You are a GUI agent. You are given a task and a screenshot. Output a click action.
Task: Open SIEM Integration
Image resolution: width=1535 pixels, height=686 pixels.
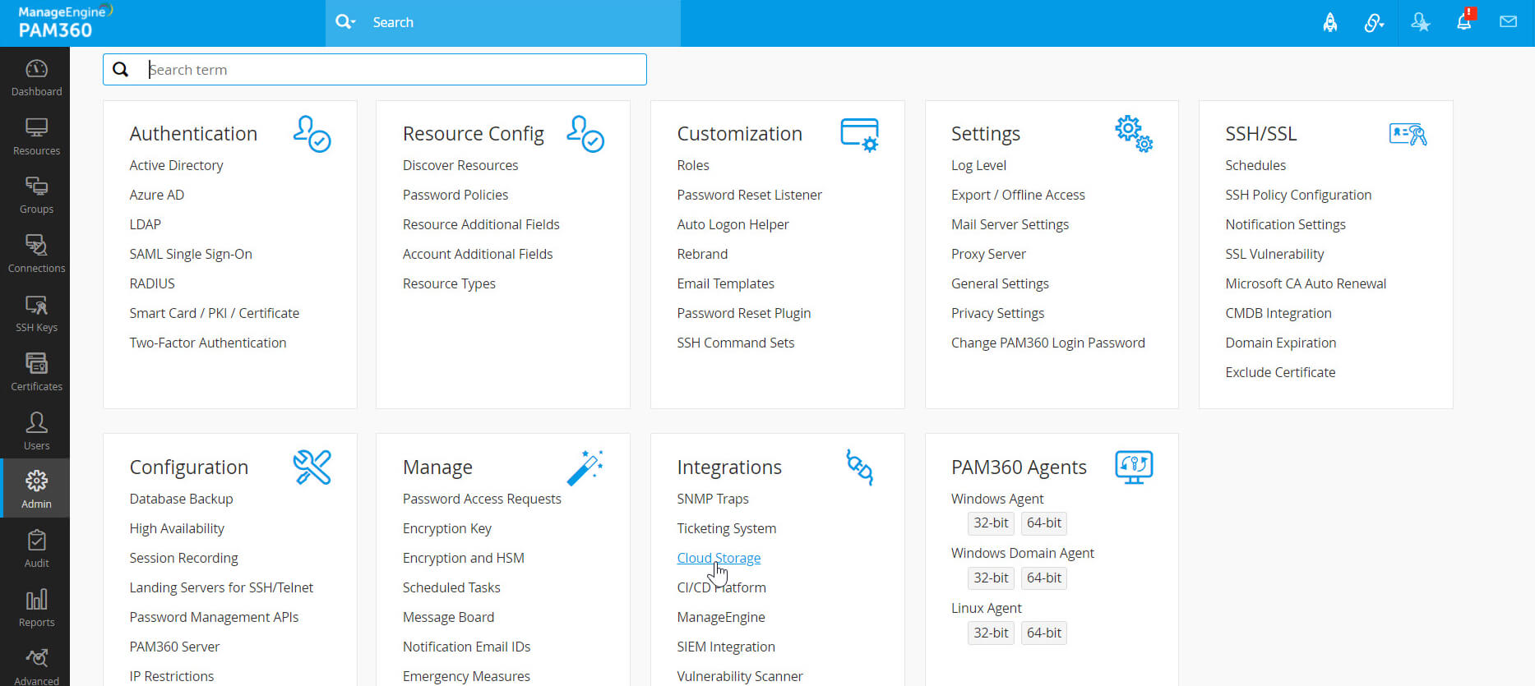(726, 647)
